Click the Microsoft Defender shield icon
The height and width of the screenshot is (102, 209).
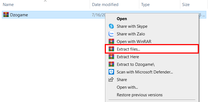(111, 72)
